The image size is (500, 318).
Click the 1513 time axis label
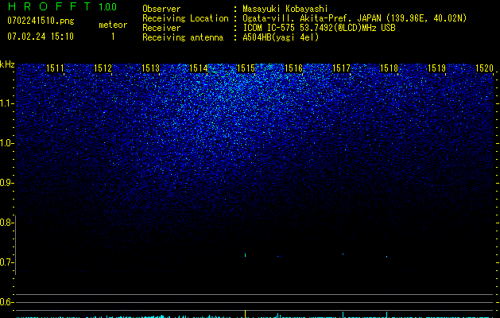click(x=150, y=68)
